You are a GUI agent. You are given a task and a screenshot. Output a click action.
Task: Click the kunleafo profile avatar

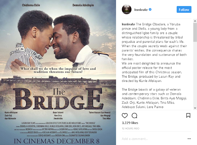coord(127,10)
